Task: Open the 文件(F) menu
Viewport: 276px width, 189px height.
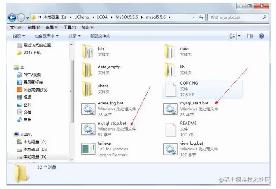Action: tap(17, 27)
